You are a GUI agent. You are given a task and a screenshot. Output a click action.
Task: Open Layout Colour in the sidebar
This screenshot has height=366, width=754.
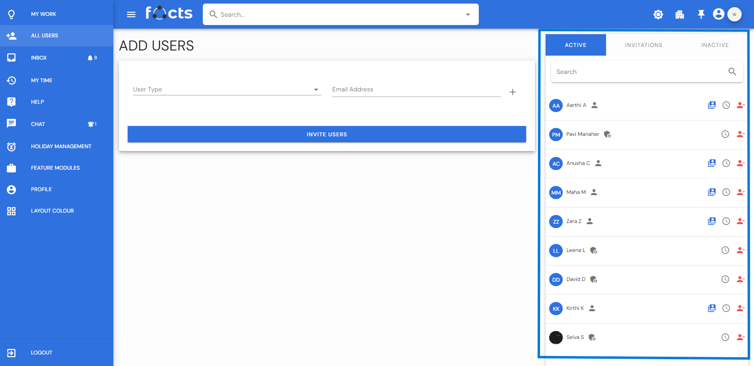pos(52,211)
